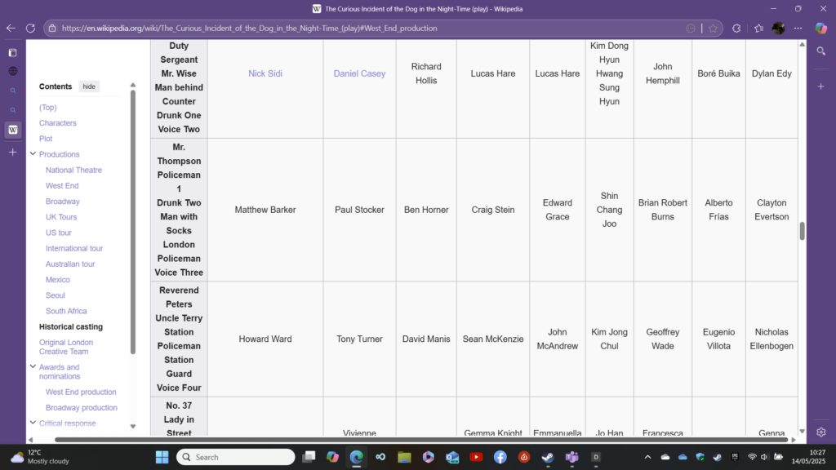Open Task View on the taskbar
836x470 pixels.
[309, 457]
